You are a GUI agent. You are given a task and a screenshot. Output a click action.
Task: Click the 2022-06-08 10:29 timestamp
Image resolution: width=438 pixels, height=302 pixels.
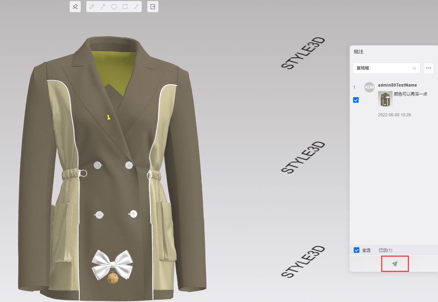point(394,115)
